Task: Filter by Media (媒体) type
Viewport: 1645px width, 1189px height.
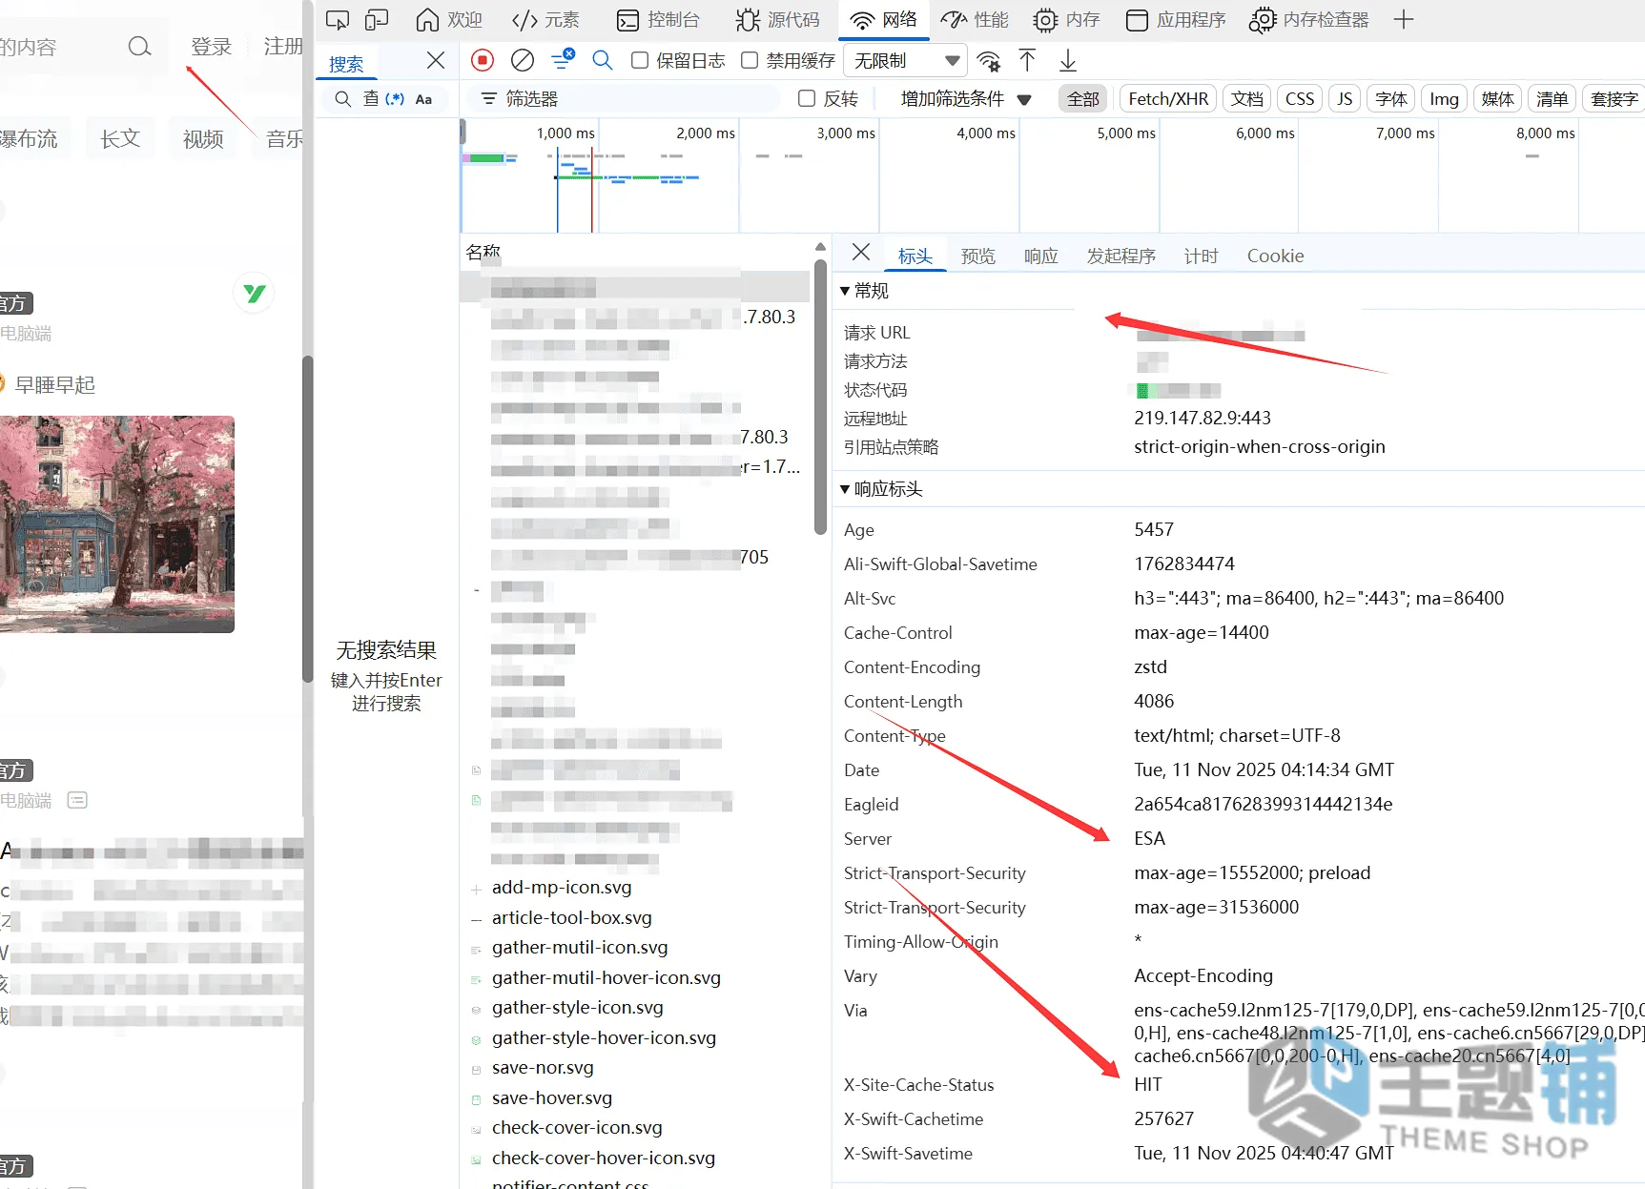Action: pyautogui.click(x=1497, y=98)
